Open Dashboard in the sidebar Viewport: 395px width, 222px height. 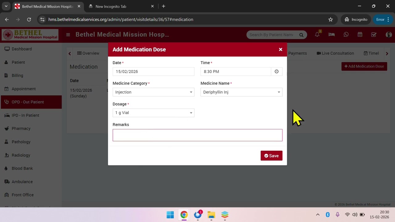tap(31, 49)
